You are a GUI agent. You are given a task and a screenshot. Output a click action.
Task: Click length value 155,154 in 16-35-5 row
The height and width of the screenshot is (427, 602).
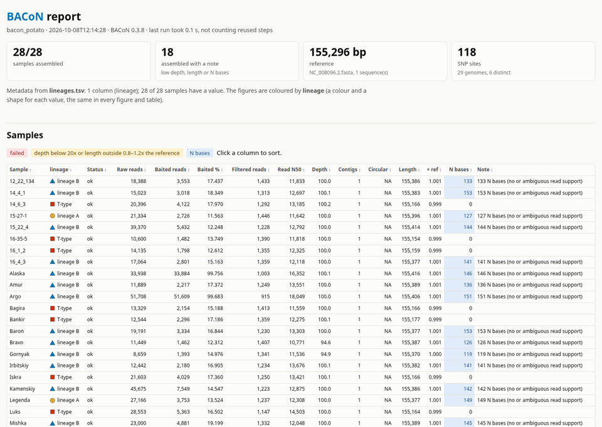(409, 239)
